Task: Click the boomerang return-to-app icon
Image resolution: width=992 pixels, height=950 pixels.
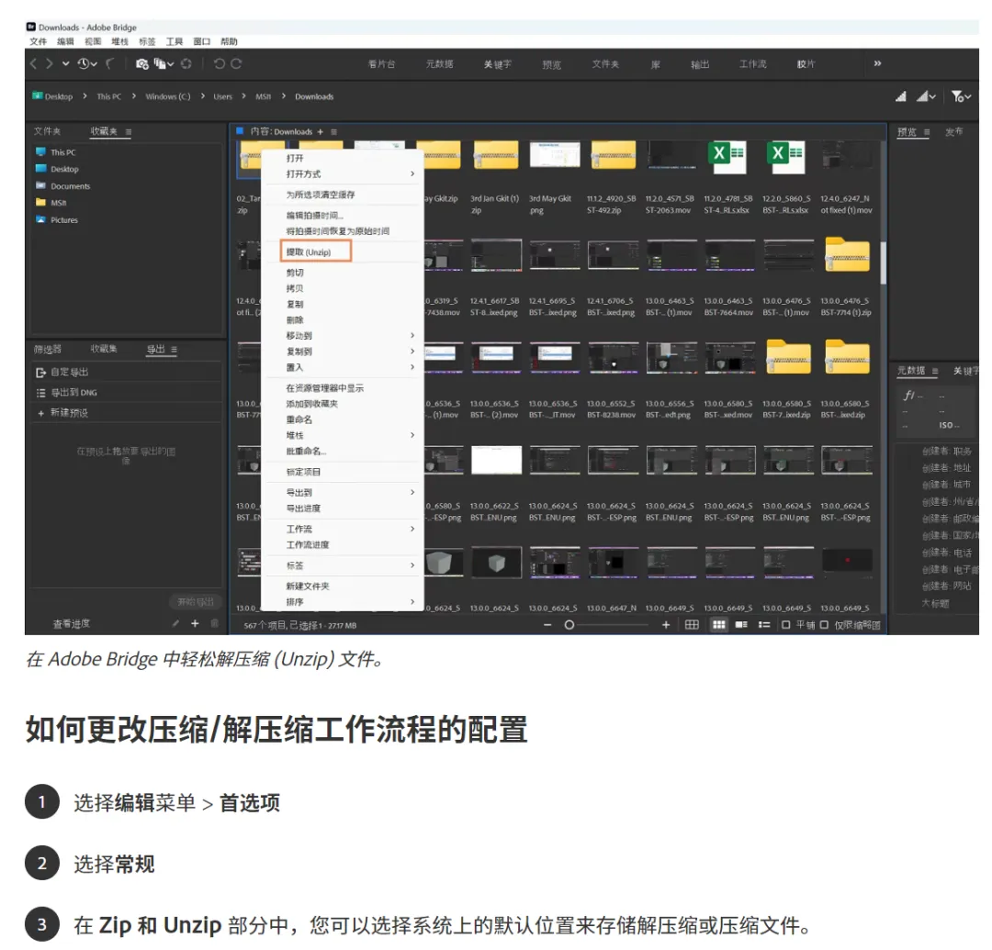Action: pyautogui.click(x=110, y=64)
